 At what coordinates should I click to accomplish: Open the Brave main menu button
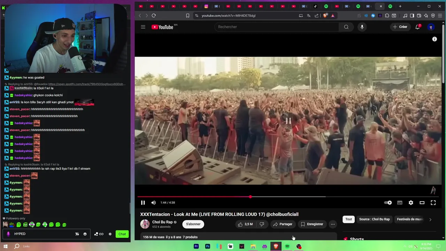(x=440, y=16)
